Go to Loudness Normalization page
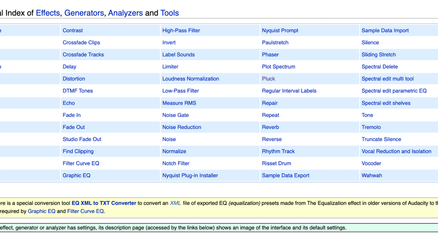Image resolution: width=438 pixels, height=246 pixels. point(190,79)
